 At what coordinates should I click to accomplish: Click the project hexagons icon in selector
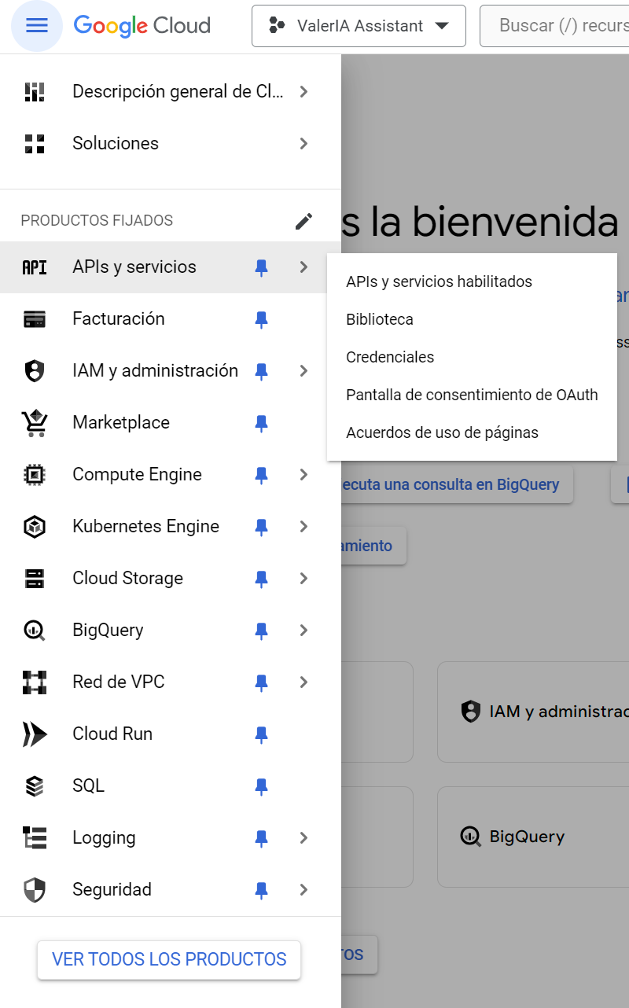277,26
